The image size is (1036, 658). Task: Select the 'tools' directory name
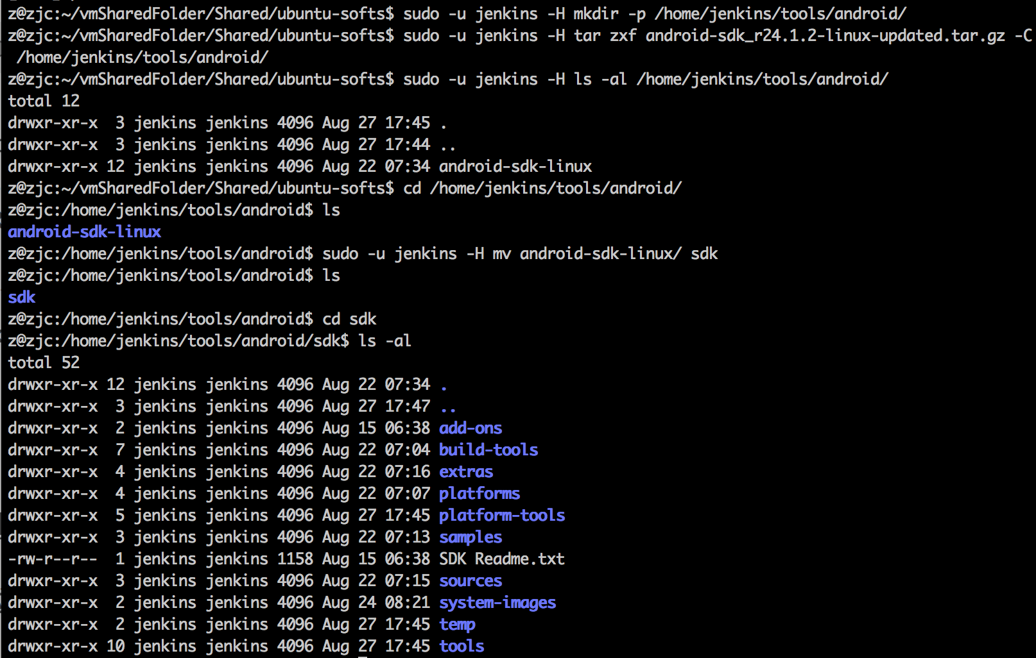[x=462, y=646]
